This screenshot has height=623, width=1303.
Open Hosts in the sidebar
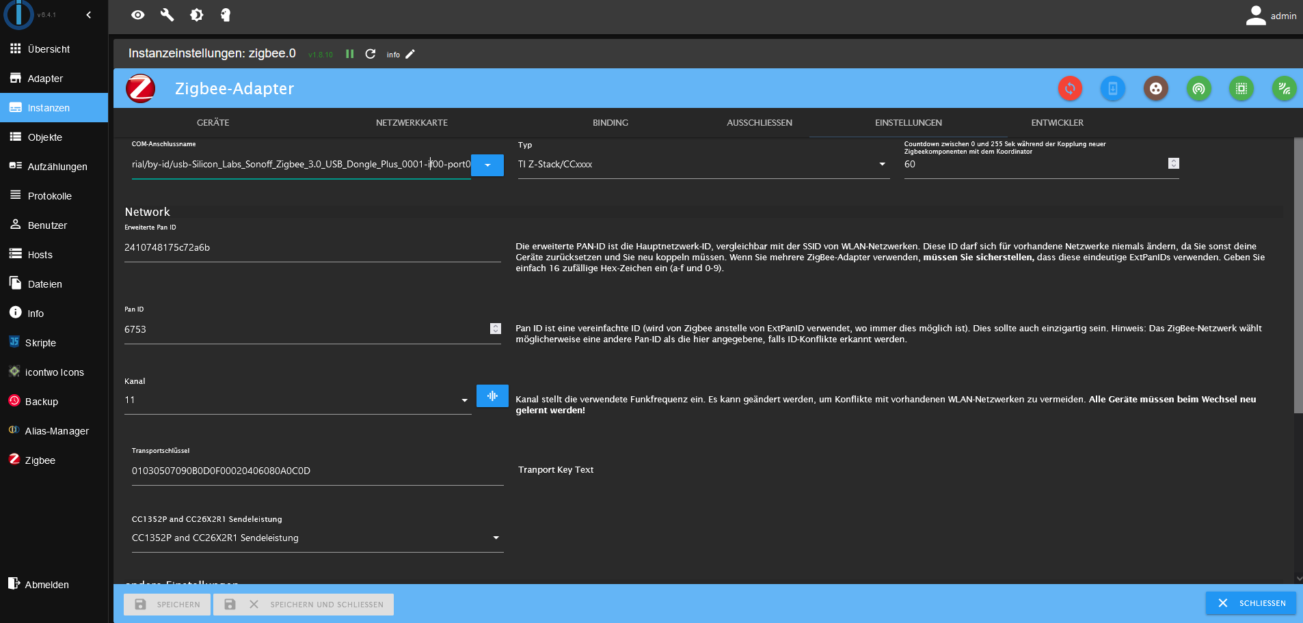[x=54, y=255]
